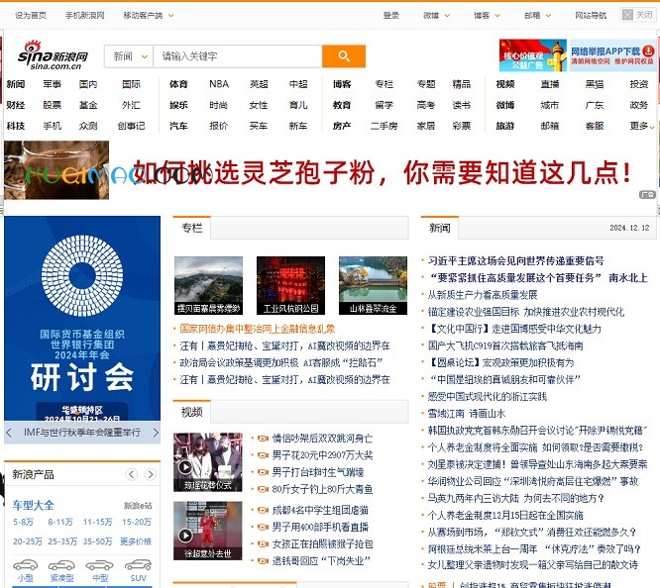Open the 车型大全 heading link
This screenshot has height=588, width=660.
click(34, 505)
